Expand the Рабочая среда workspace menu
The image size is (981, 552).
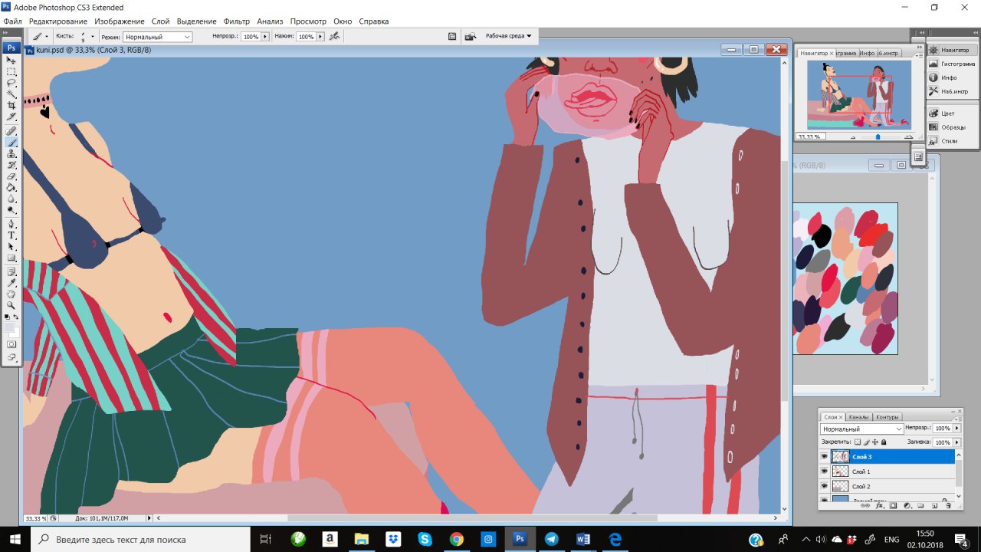click(508, 36)
